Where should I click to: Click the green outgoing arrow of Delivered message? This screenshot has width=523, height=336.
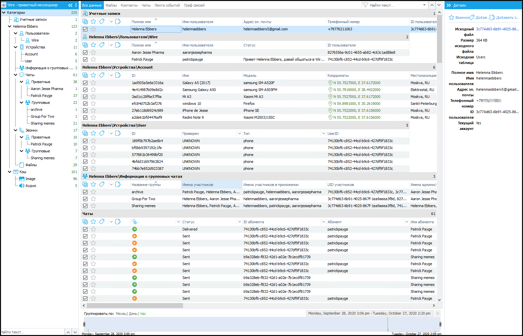click(135, 229)
